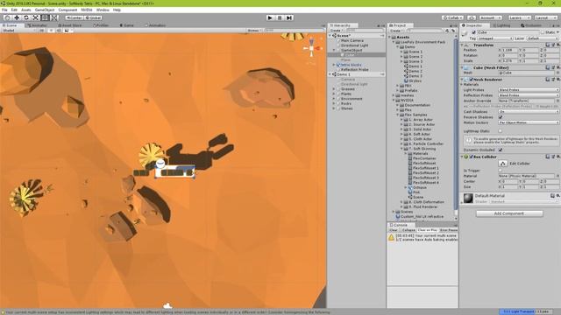
Task: Expand Grasses object in Hierarchy
Action: pyautogui.click(x=334, y=89)
